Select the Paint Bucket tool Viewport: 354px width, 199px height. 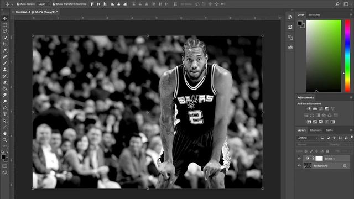[5, 88]
